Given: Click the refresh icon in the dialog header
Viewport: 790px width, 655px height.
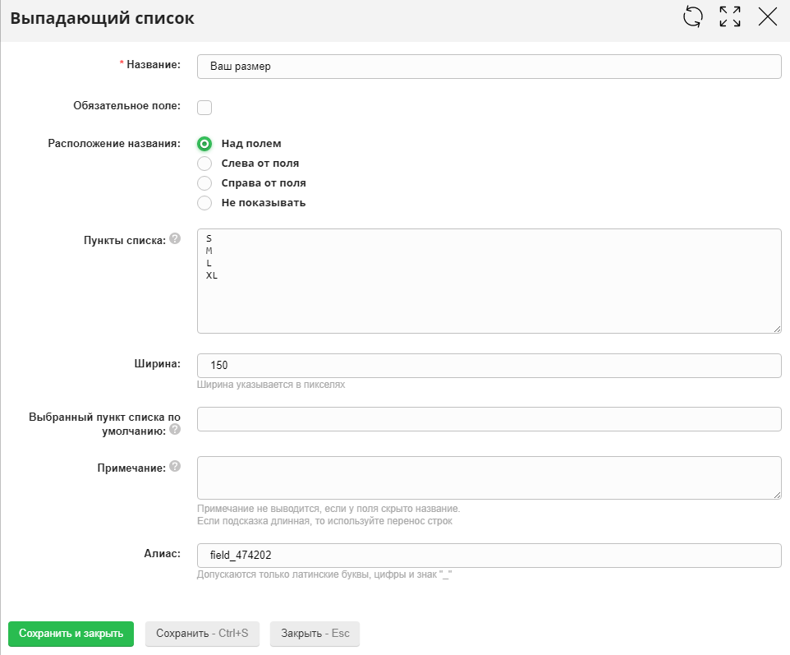Looking at the screenshot, I should [693, 17].
